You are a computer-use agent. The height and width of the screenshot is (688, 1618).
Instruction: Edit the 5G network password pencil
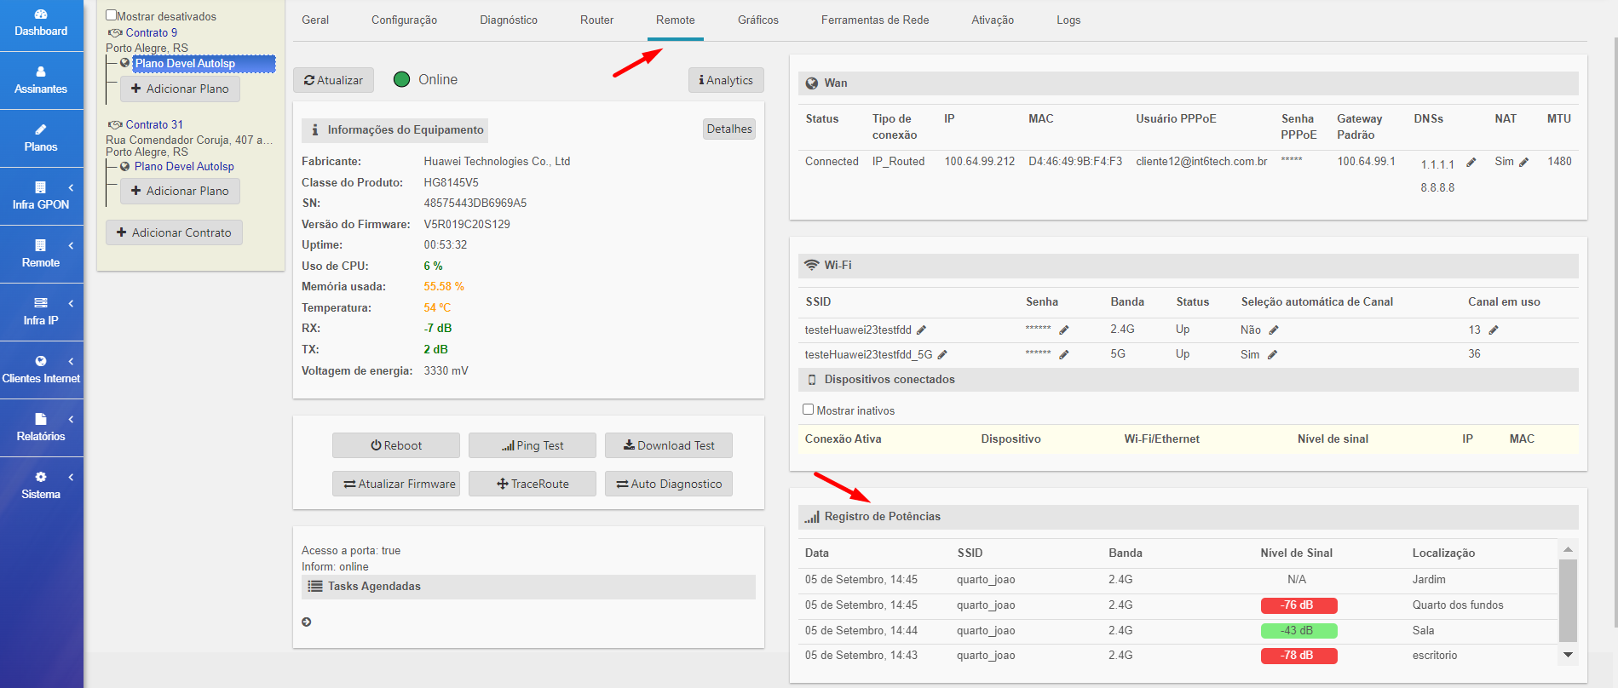click(x=1063, y=355)
